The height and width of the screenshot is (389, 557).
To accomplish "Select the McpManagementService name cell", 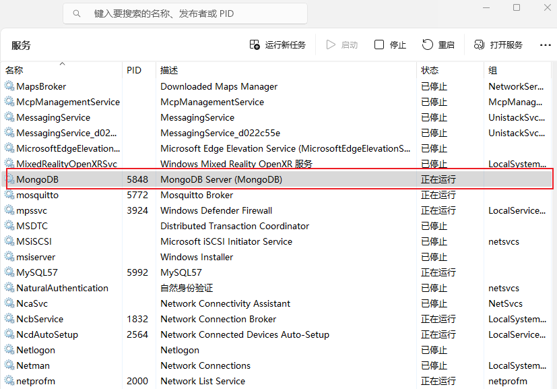I will (x=68, y=102).
